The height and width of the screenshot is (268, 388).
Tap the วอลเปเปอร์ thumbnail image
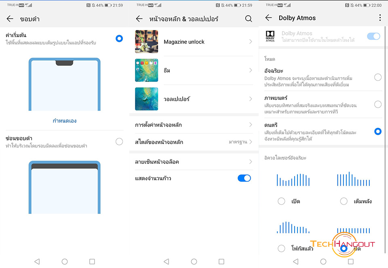146,99
